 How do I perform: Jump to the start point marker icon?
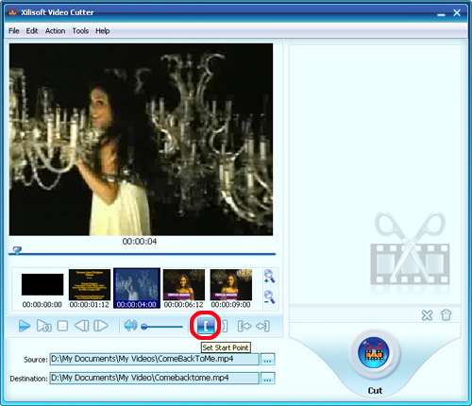pos(244,326)
